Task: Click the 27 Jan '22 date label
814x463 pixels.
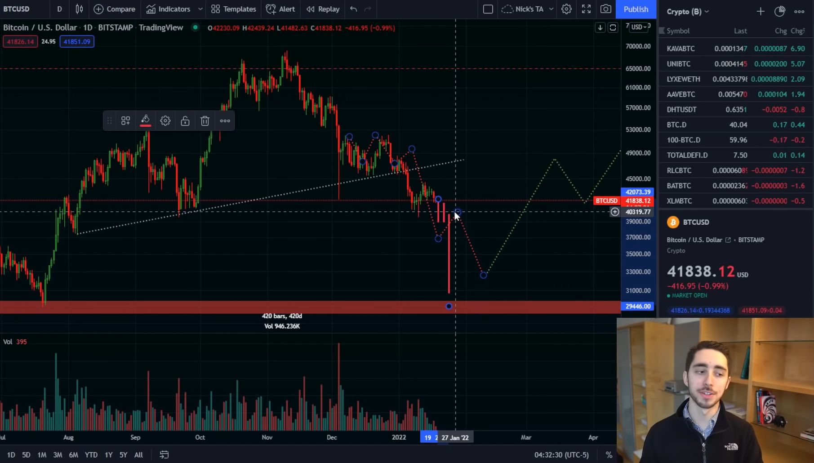Action: click(x=455, y=437)
